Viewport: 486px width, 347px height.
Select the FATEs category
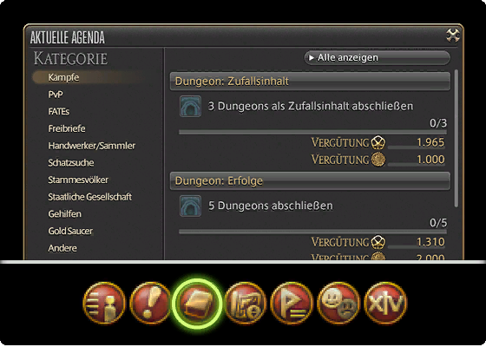click(59, 112)
